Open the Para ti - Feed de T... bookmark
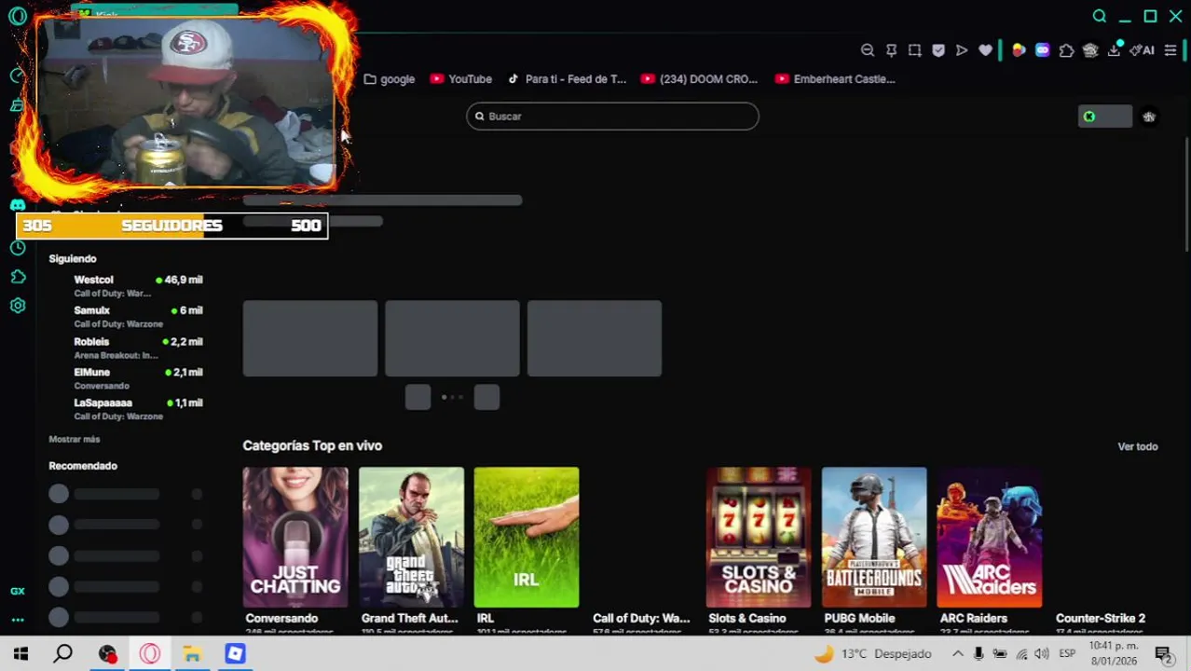1191x671 pixels. click(567, 79)
